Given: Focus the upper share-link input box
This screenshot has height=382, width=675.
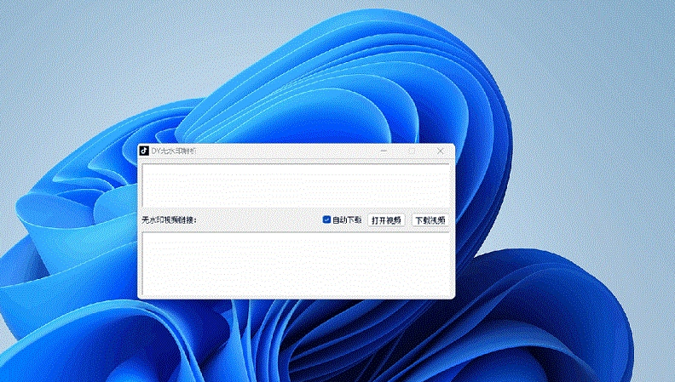Looking at the screenshot, I should click(x=296, y=185).
